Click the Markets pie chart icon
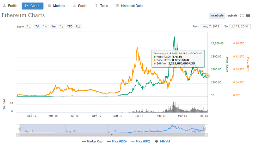 tap(49, 6)
